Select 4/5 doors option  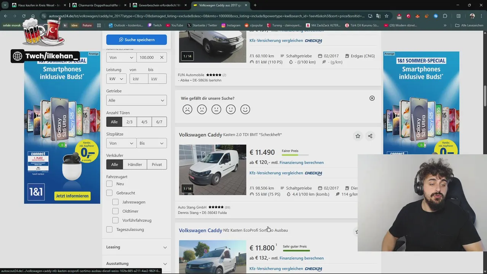point(144,122)
